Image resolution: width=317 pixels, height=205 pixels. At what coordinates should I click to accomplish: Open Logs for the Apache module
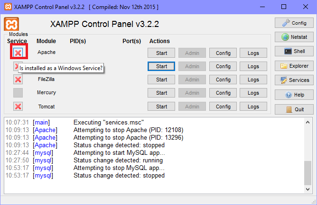253,53
